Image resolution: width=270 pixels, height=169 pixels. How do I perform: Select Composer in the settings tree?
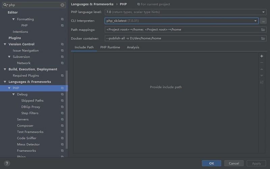[25, 126]
